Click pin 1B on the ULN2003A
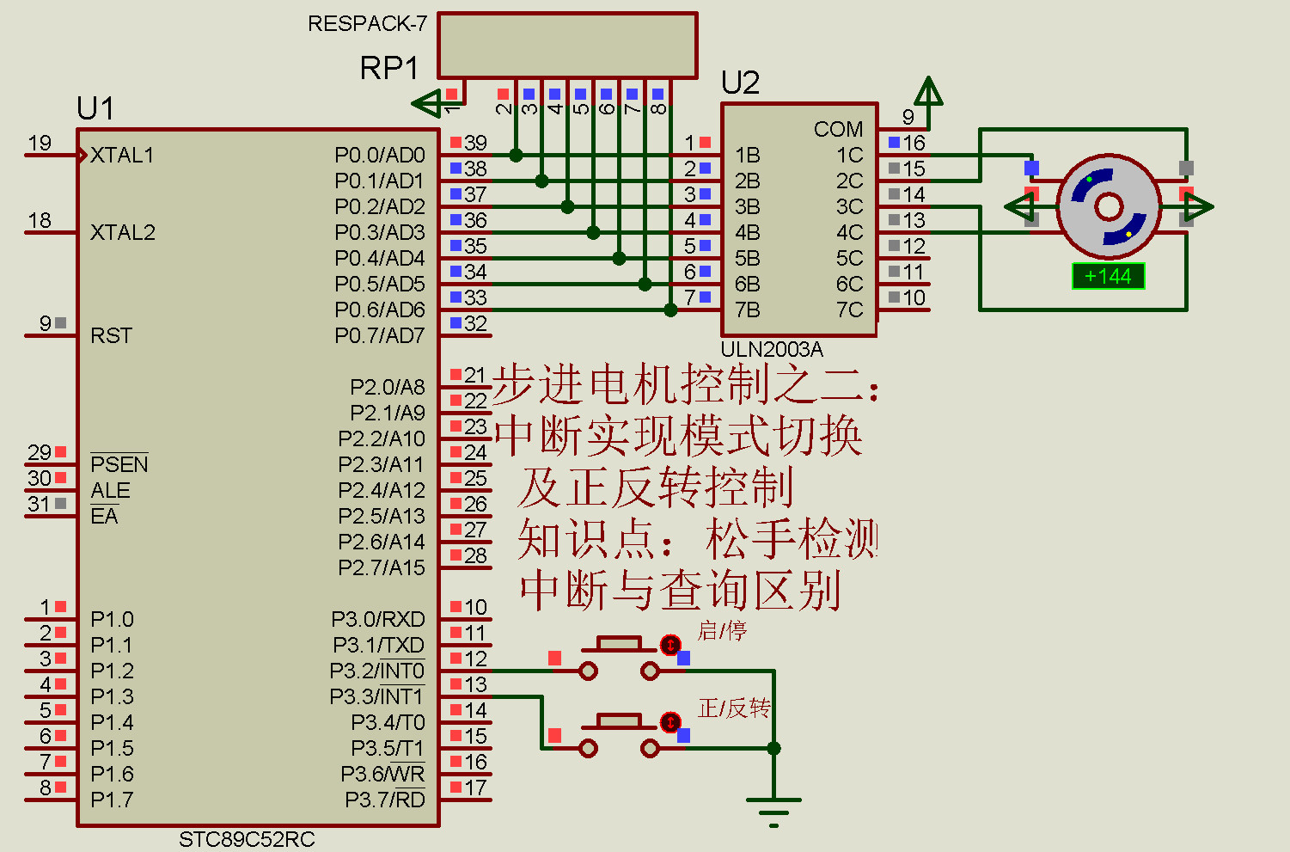 [x=748, y=156]
